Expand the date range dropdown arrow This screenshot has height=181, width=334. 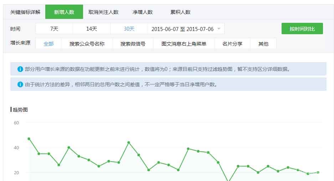tap(219, 29)
